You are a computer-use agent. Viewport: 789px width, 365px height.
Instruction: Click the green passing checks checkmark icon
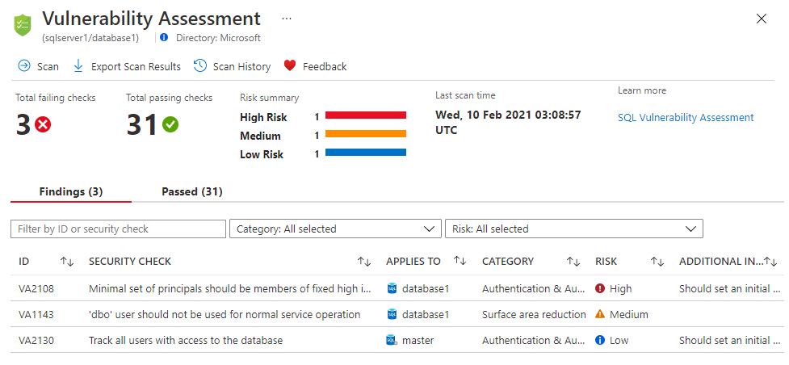tap(170, 124)
